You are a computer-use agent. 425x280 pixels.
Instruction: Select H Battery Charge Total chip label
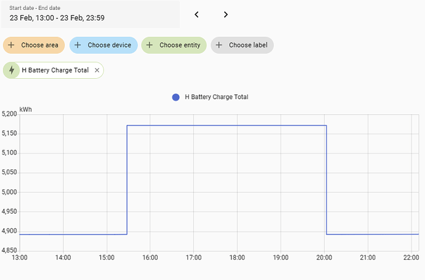[x=55, y=70]
